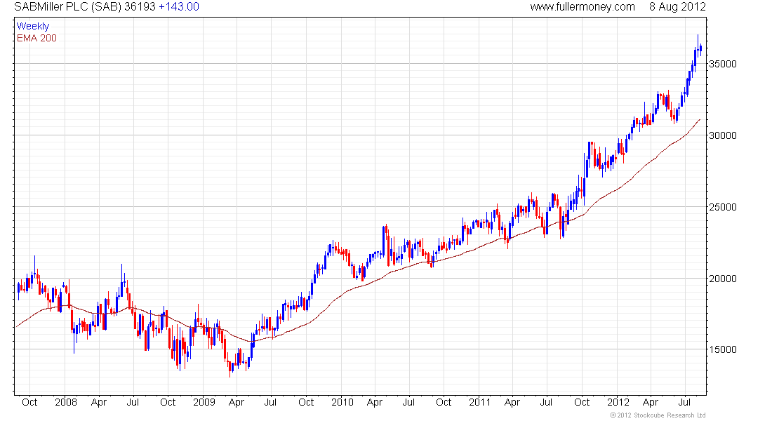Click the +143.00 price change value
Screen dimensions: 772x421
pyautogui.click(x=179, y=7)
